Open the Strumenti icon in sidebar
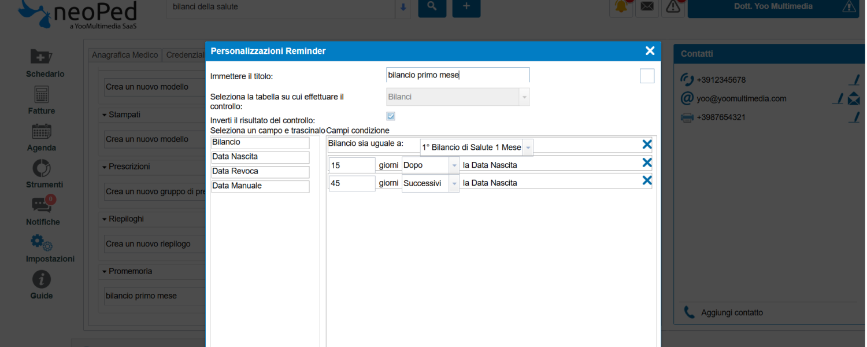The height and width of the screenshot is (347, 867). coord(42,168)
